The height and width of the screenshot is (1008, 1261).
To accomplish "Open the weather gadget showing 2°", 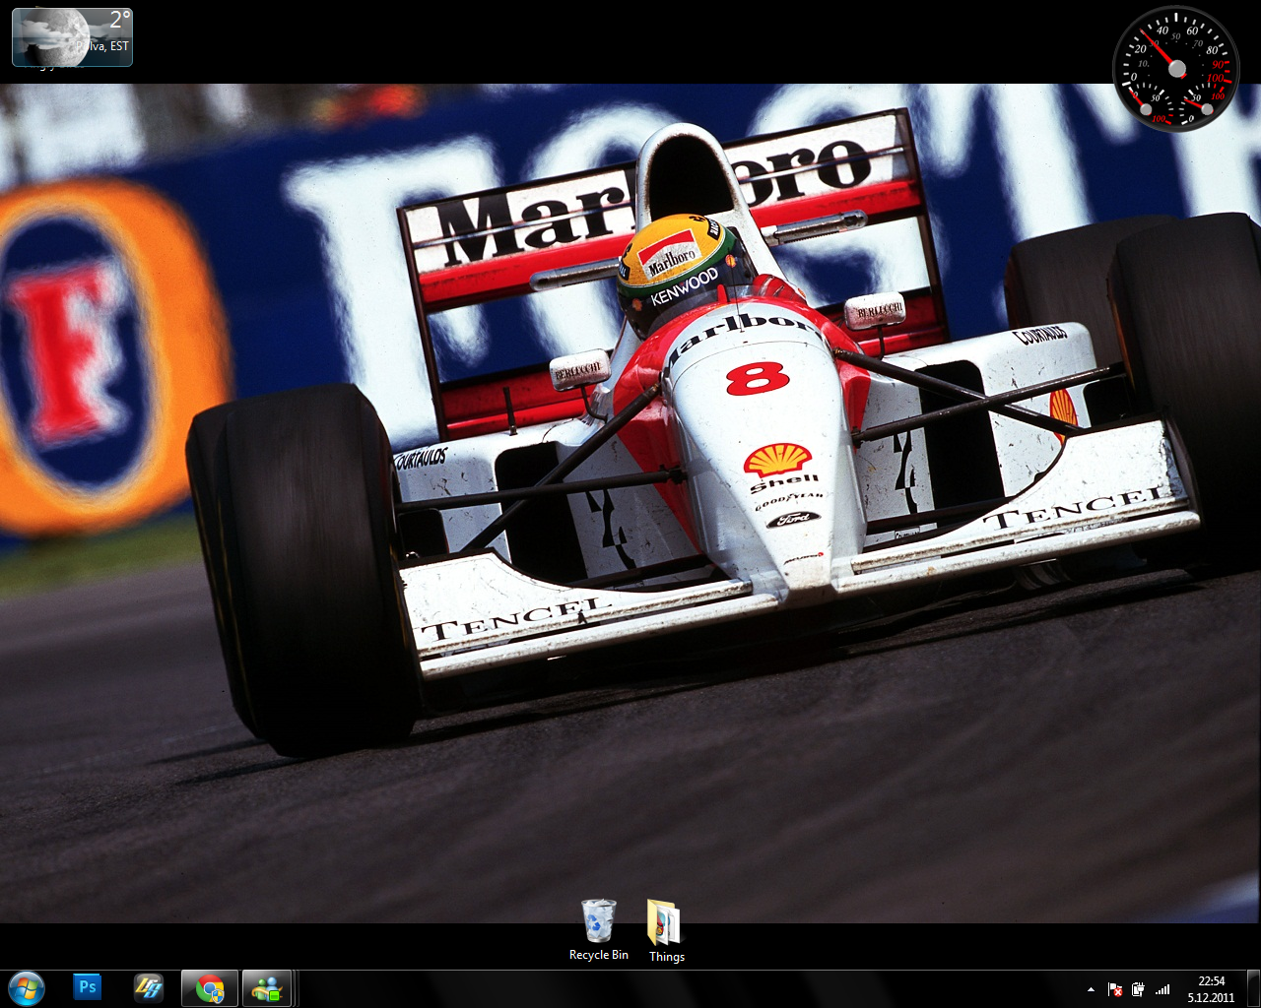I will coord(72,37).
